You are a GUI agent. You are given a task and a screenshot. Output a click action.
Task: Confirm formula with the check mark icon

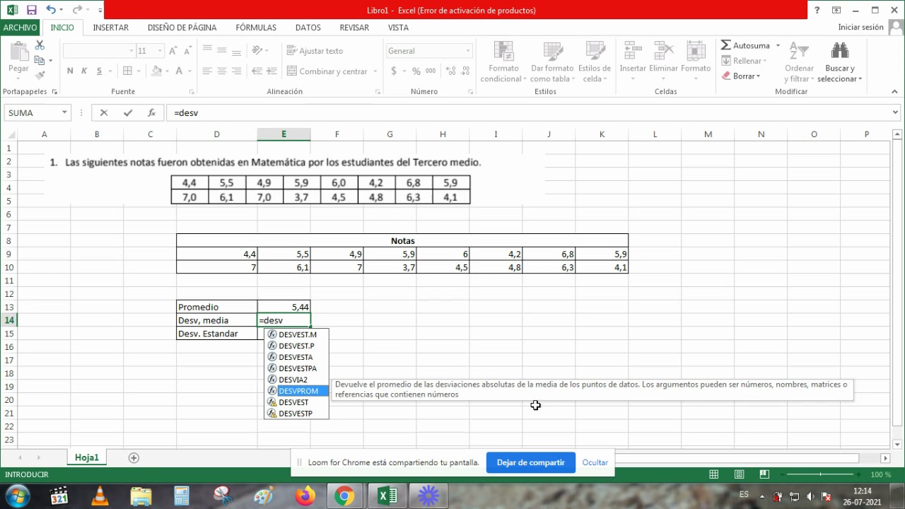tap(128, 112)
